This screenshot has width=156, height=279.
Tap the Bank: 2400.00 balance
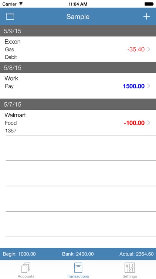click(x=78, y=254)
